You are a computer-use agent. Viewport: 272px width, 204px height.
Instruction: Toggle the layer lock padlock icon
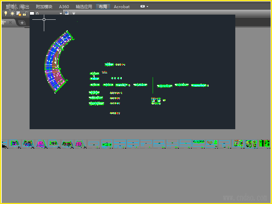[25, 14]
